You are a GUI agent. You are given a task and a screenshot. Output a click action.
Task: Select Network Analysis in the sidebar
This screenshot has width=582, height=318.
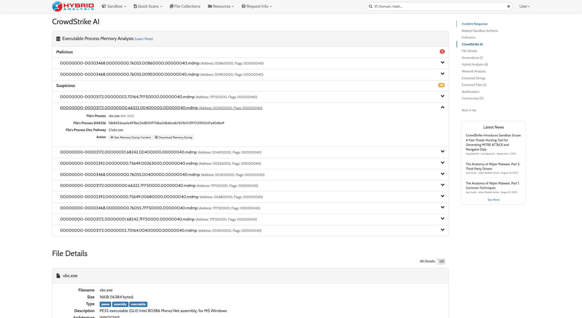473,71
